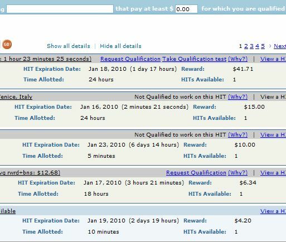Click Show all details link
The height and width of the screenshot is (242, 286).
[x=69, y=46]
